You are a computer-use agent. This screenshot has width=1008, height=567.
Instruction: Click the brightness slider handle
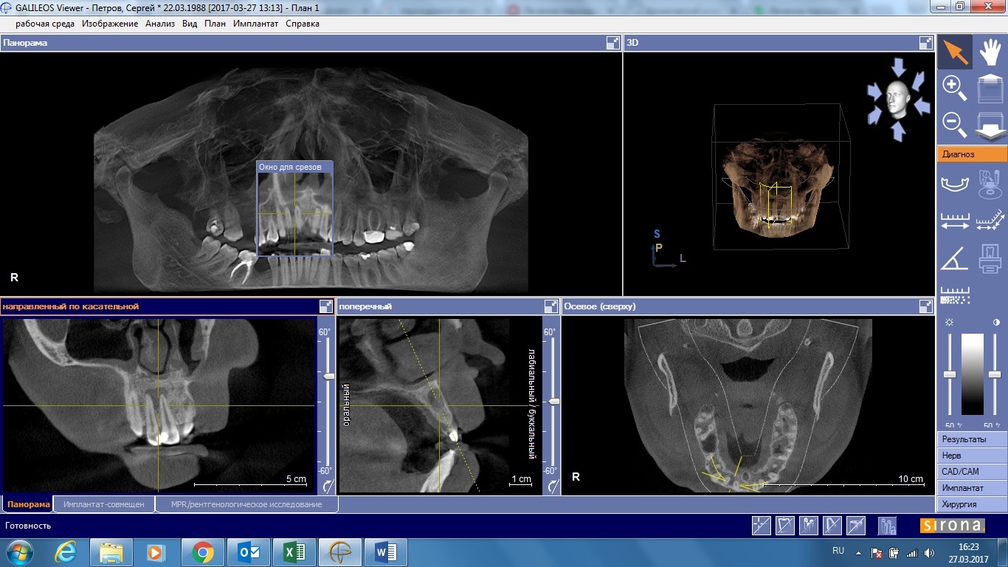(x=950, y=375)
